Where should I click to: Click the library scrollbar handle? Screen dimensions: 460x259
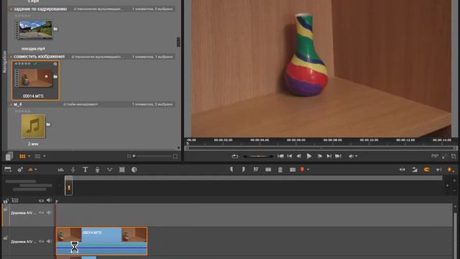(x=178, y=42)
